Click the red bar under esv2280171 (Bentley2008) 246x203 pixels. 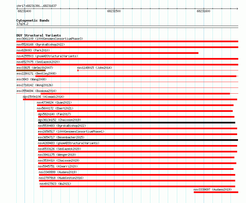coord(136,76)
